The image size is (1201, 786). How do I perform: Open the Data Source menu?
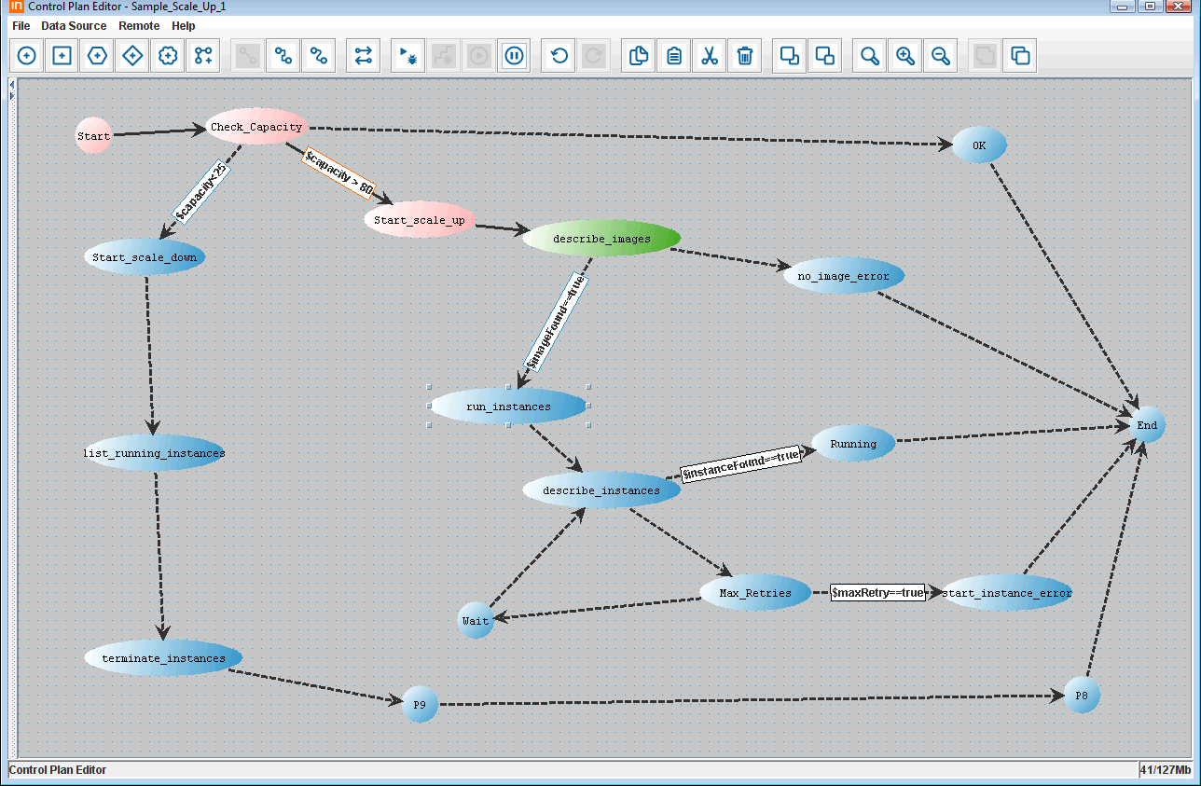pyautogui.click(x=74, y=26)
